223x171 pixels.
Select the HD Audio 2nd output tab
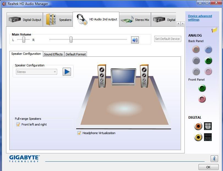96,19
